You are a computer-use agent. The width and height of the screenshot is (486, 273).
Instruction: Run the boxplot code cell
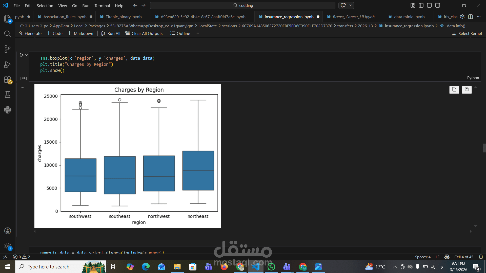click(22, 55)
